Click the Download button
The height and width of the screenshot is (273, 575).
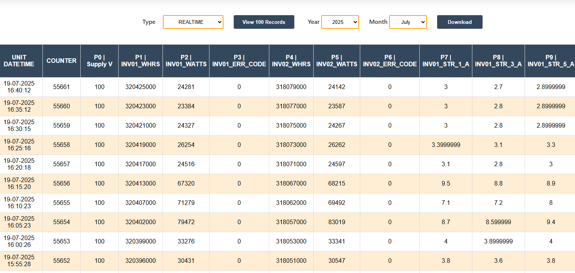point(460,22)
